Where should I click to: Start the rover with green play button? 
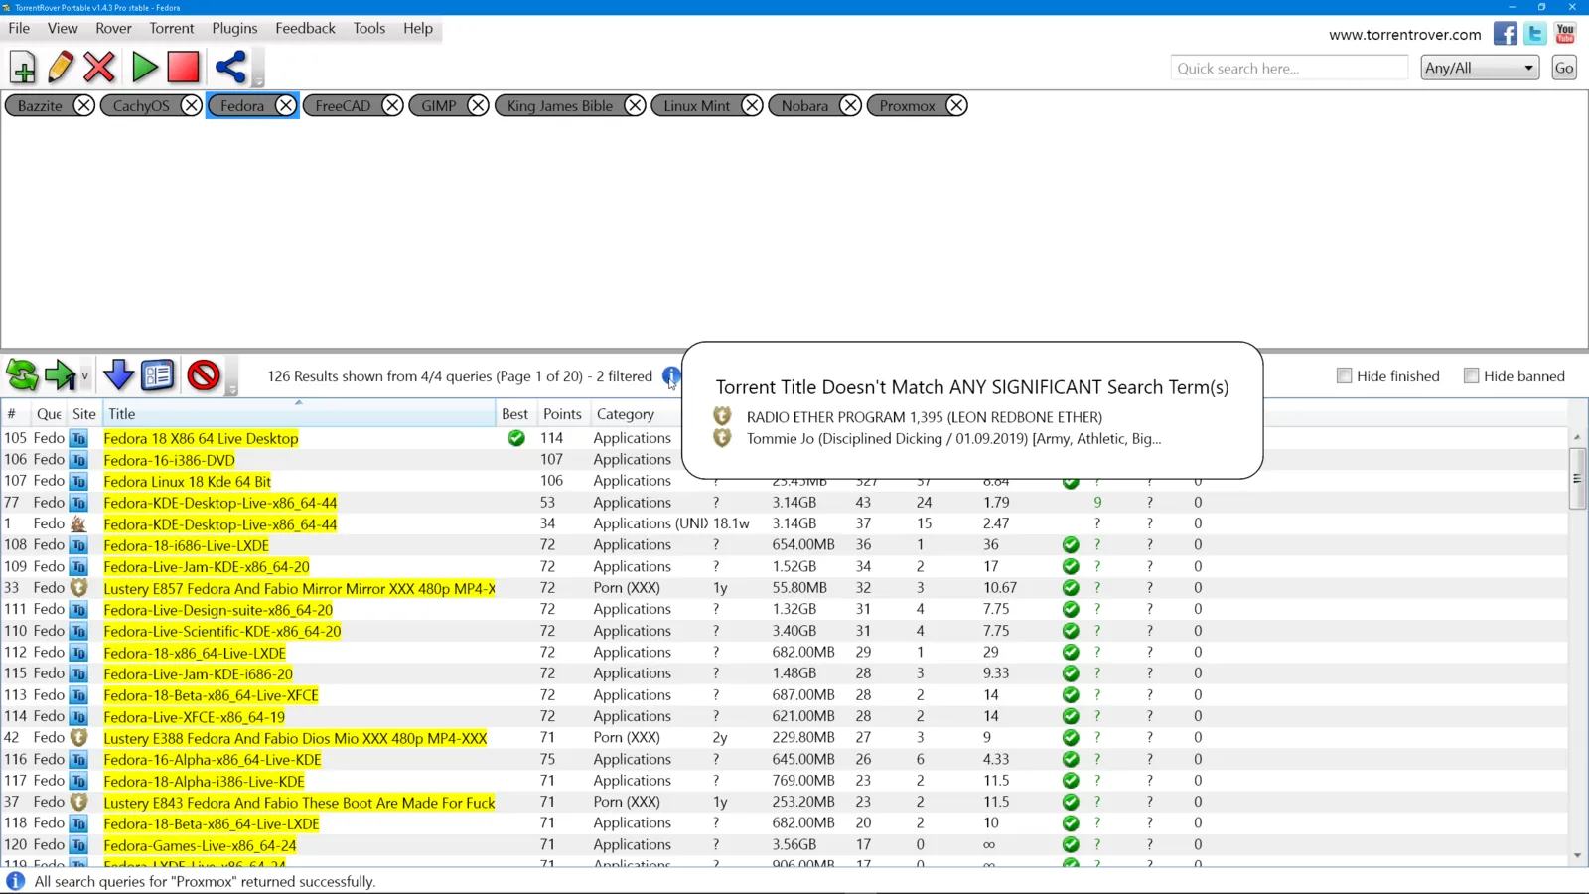pos(145,68)
